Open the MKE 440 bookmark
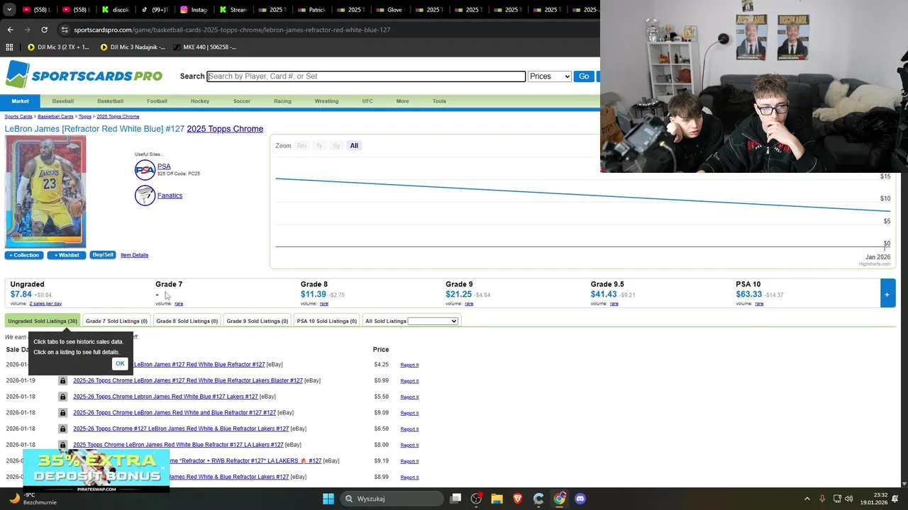Image resolution: width=908 pixels, height=510 pixels. 204,47
